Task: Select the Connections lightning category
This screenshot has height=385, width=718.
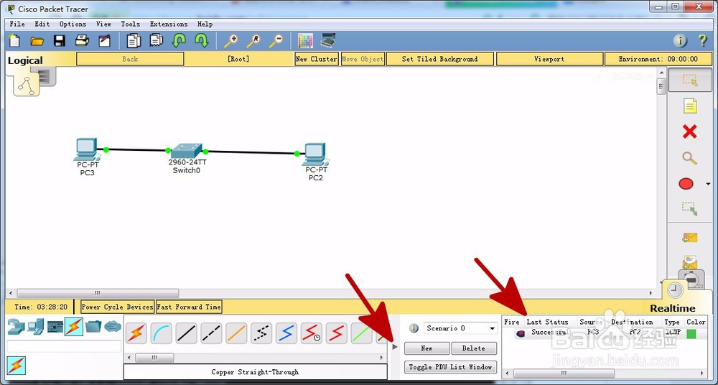Action: (74, 326)
